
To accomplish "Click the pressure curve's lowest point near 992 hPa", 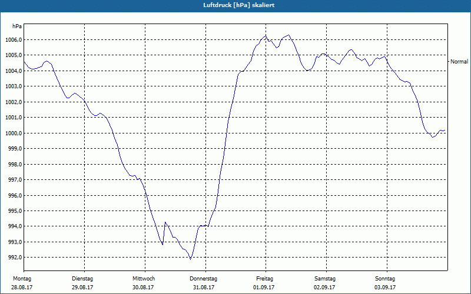I will pyautogui.click(x=190, y=259).
